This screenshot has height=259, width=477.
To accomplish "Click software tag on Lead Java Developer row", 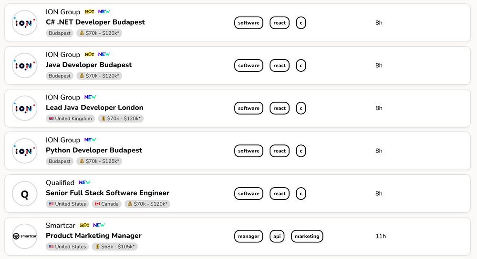I will (249, 108).
